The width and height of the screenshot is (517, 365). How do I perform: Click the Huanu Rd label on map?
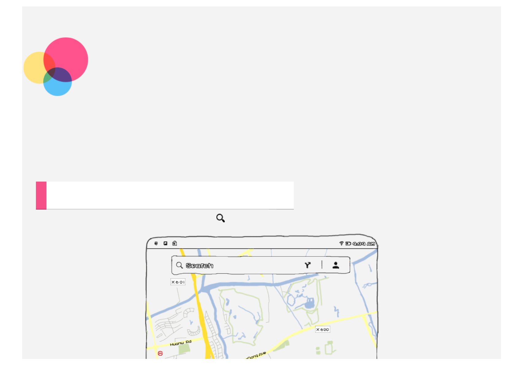tap(181, 343)
